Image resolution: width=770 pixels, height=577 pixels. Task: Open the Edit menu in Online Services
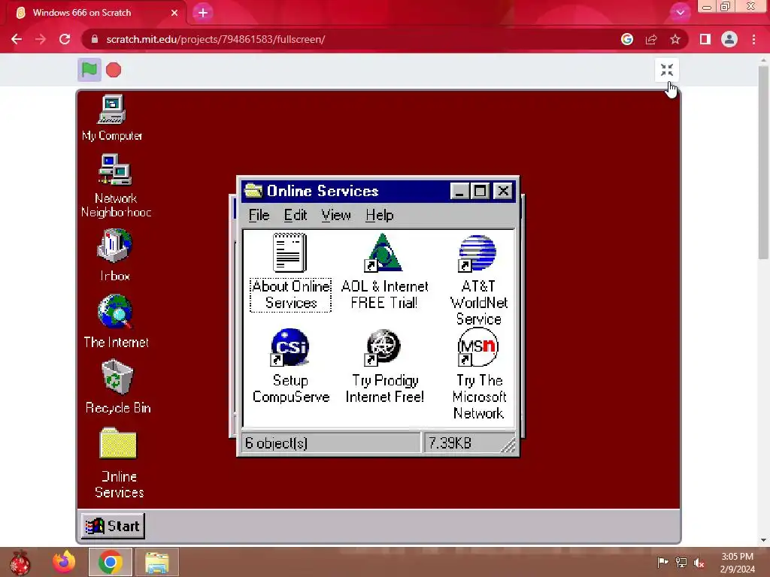point(295,215)
